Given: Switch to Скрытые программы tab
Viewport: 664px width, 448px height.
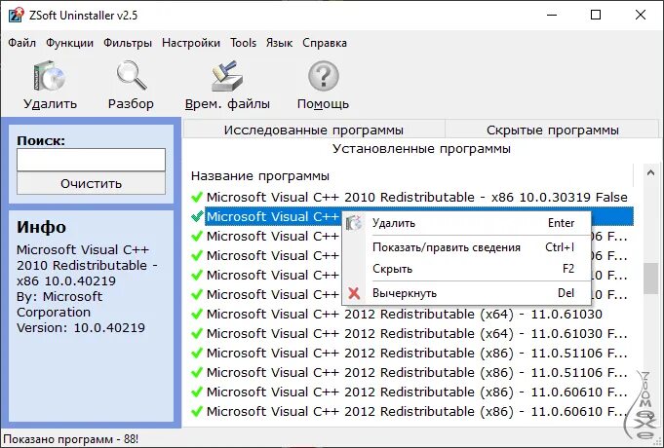Looking at the screenshot, I should pos(552,130).
